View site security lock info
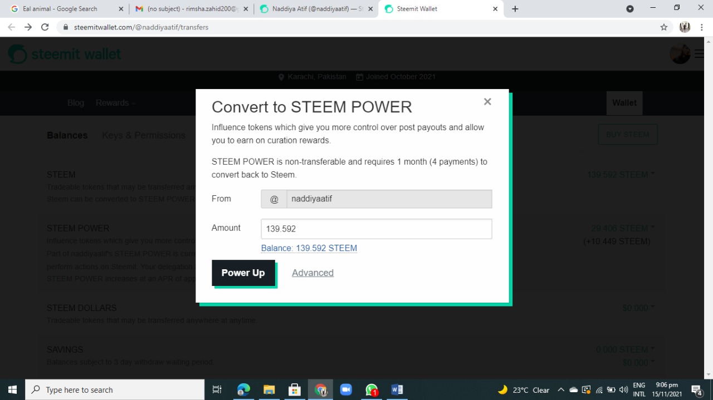The height and width of the screenshot is (400, 713). 66,27
